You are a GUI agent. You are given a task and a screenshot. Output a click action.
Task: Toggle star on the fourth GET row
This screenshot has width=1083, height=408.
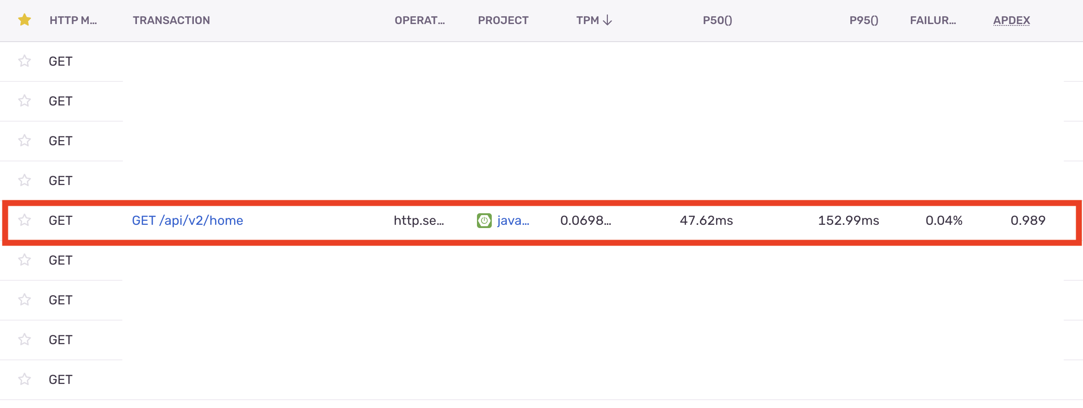click(25, 180)
